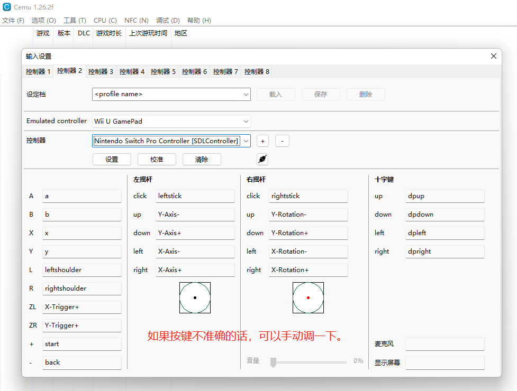Viewport: 517px width, 391px height.
Task: Toggle the controller disconnect plug icon
Action: pyautogui.click(x=262, y=159)
